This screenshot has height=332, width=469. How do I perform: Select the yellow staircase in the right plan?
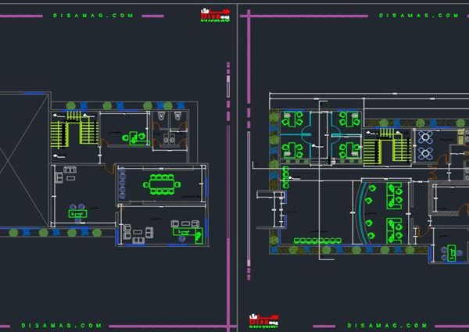tap(385, 145)
